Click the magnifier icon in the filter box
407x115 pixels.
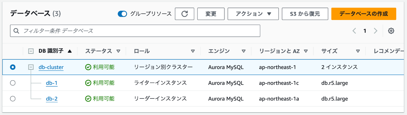coord(16,31)
